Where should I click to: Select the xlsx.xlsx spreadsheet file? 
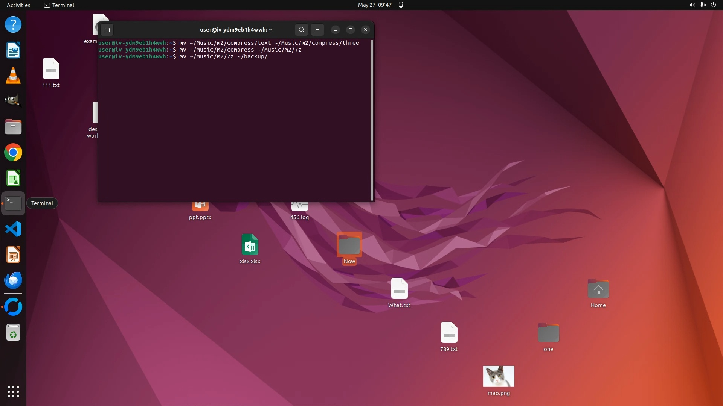[250, 245]
